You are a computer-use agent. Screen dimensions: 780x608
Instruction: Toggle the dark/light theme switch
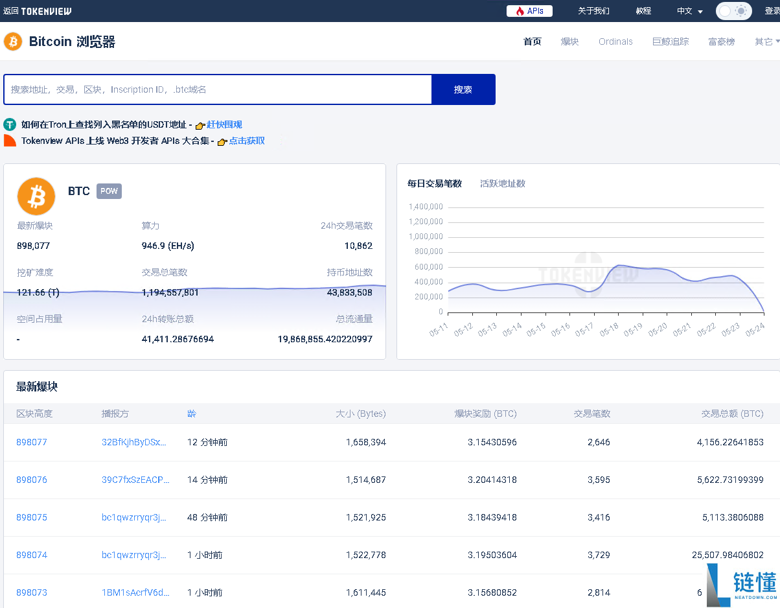[x=733, y=11]
